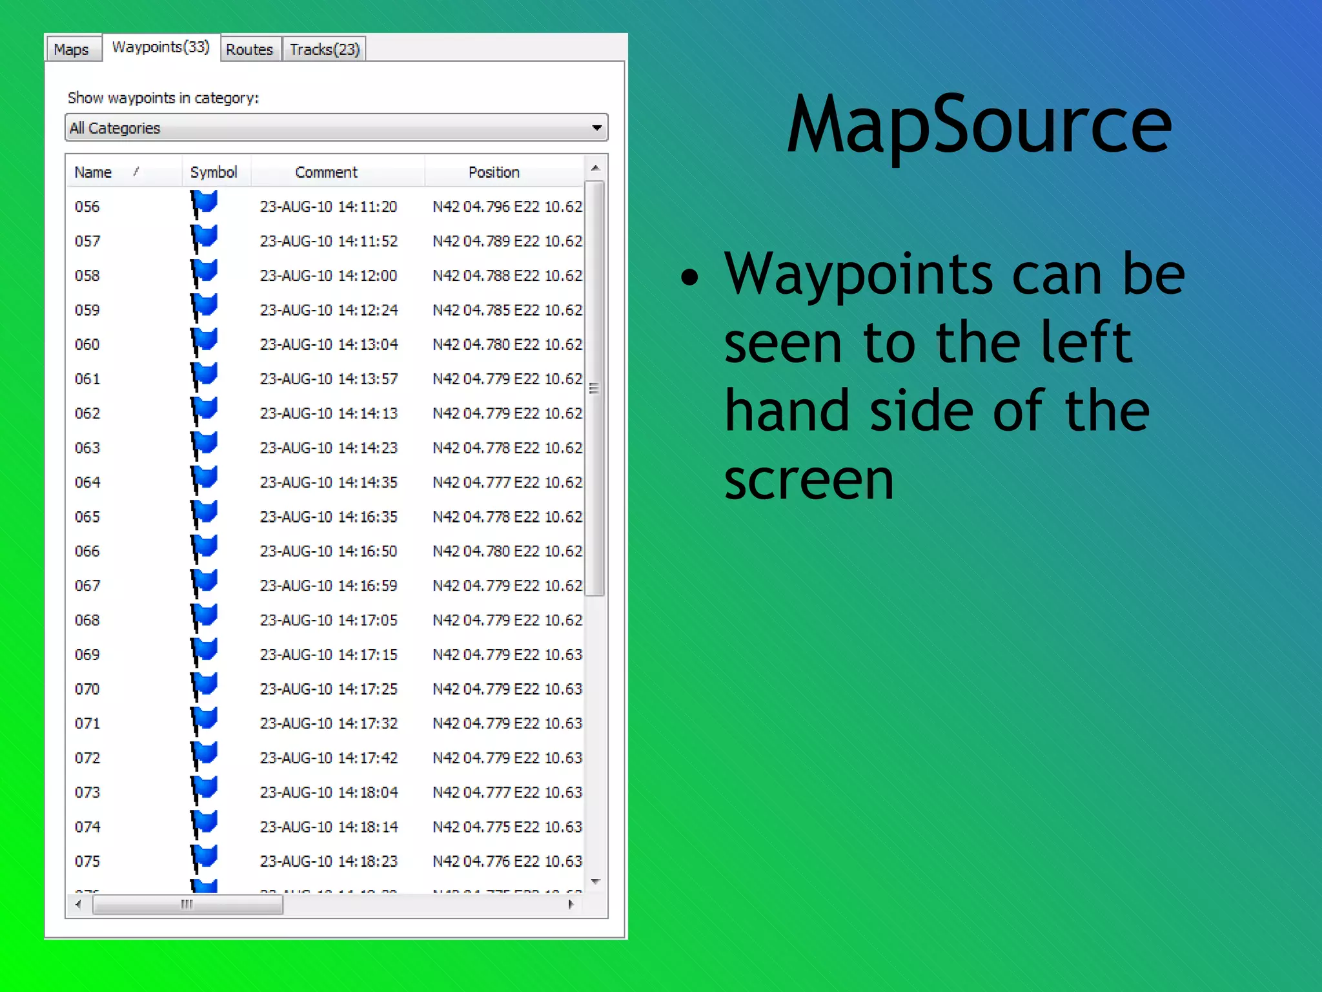This screenshot has width=1322, height=992.
Task: Sort by the Symbol column header
Action: 216,172
